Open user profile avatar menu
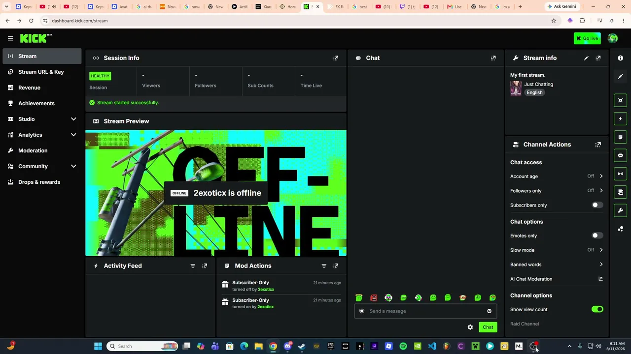Viewport: 631px width, 354px height. coord(613,38)
